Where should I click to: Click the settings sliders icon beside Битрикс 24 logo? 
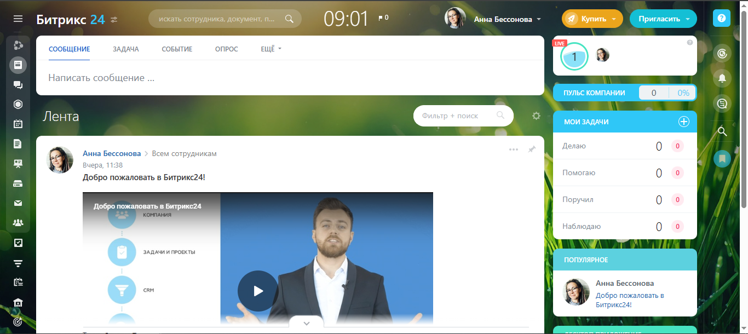(x=114, y=19)
